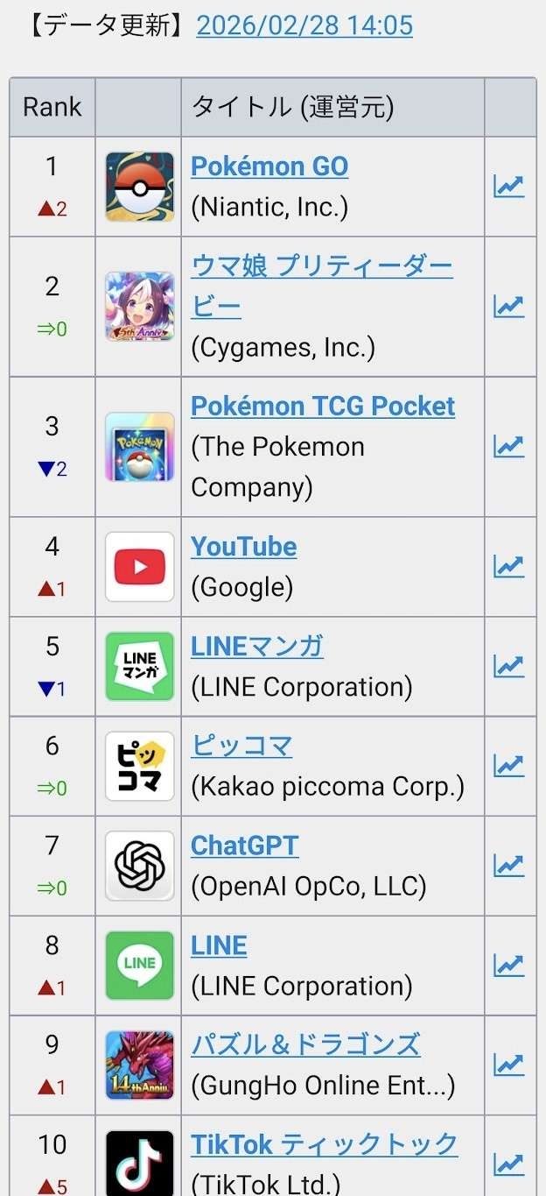The image size is (546, 1196).
Task: Tap the ウマ娘 プリティーダービー app icon
Action: click(139, 307)
